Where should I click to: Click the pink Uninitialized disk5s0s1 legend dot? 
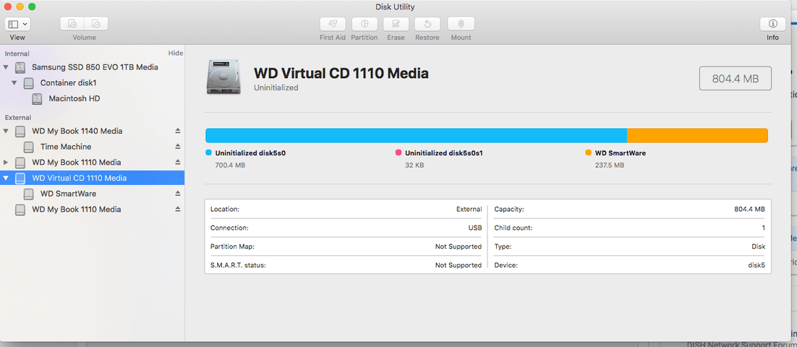[x=399, y=153]
